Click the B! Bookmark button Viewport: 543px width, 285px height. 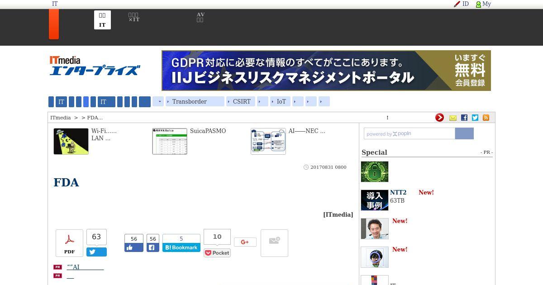[x=181, y=247]
